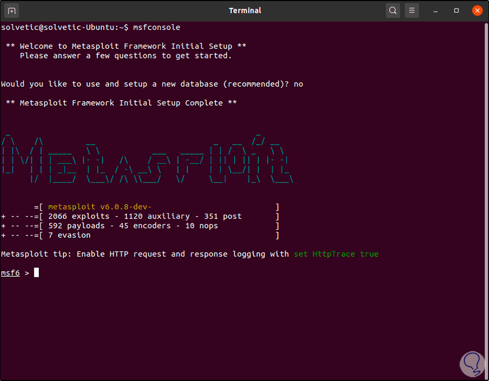Click the underlined msf6 prompt label
The width and height of the screenshot is (489, 381).
point(11,273)
